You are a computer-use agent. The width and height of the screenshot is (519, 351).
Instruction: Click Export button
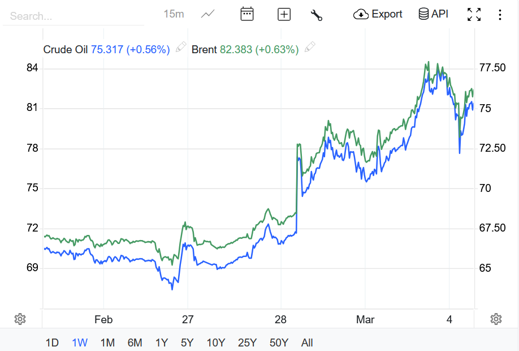click(378, 14)
